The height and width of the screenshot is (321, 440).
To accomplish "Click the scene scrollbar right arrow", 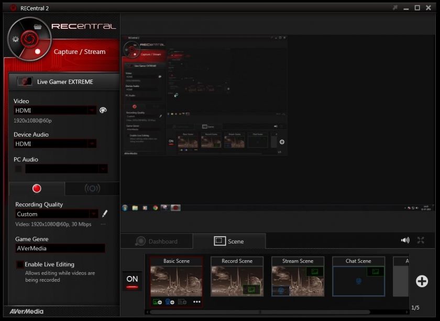I will click(x=407, y=312).
